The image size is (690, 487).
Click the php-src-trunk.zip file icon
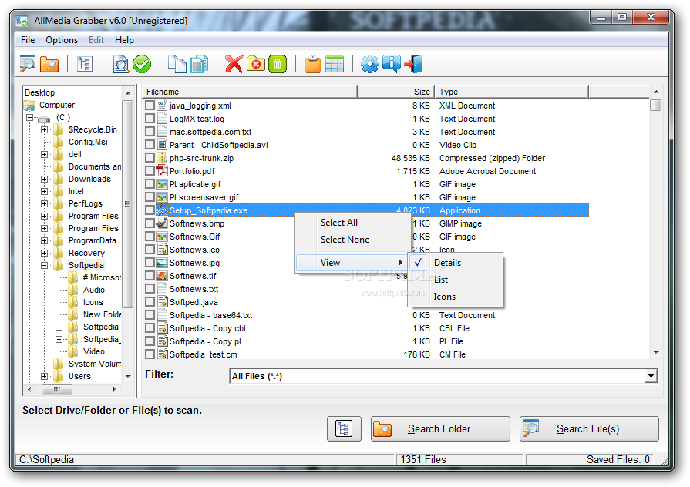[x=162, y=157]
